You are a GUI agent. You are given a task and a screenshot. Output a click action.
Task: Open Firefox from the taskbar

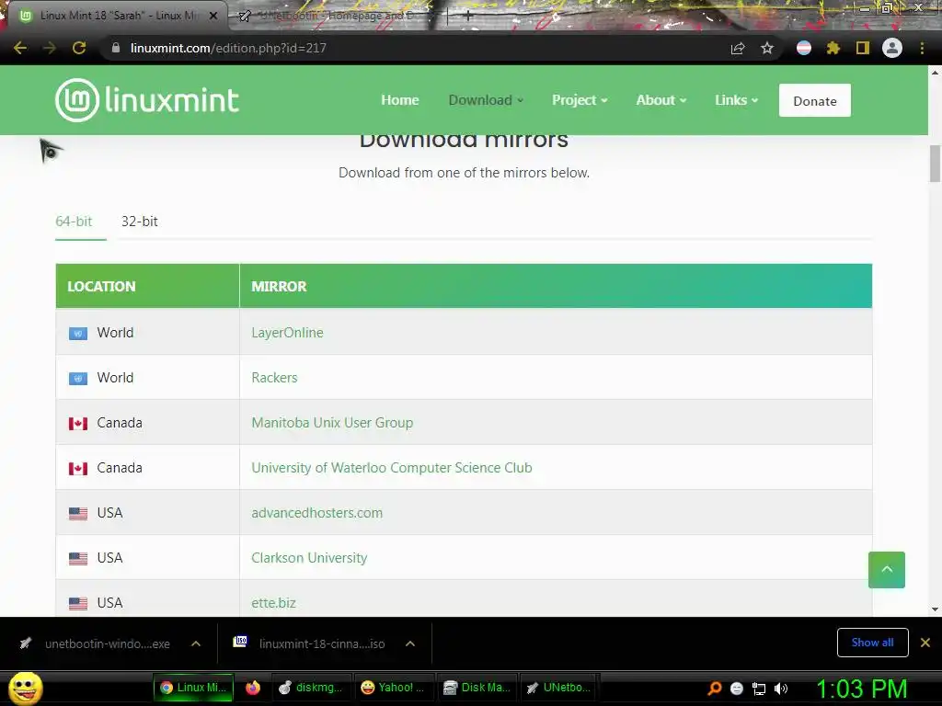253,688
